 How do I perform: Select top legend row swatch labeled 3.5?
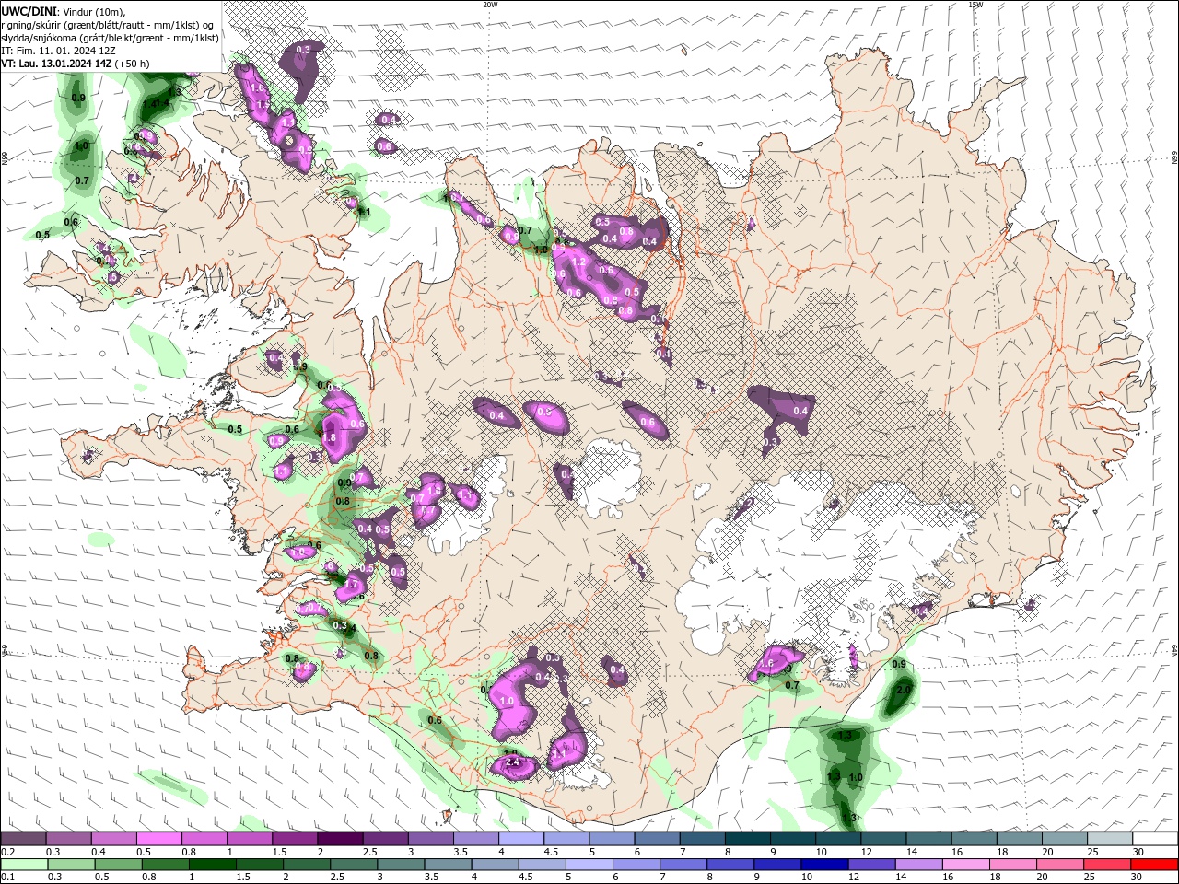point(475,839)
